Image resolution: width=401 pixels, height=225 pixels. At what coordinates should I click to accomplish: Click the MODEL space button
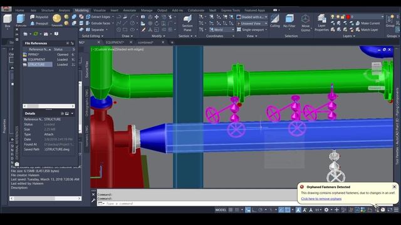coord(221,210)
